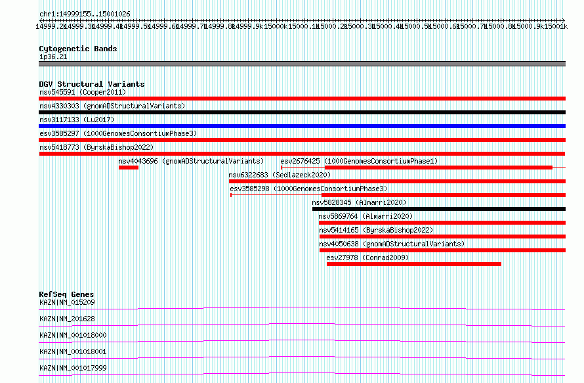Click the KAZN|NM_001018000 gene label
This screenshot has height=383, width=584.
point(73,335)
